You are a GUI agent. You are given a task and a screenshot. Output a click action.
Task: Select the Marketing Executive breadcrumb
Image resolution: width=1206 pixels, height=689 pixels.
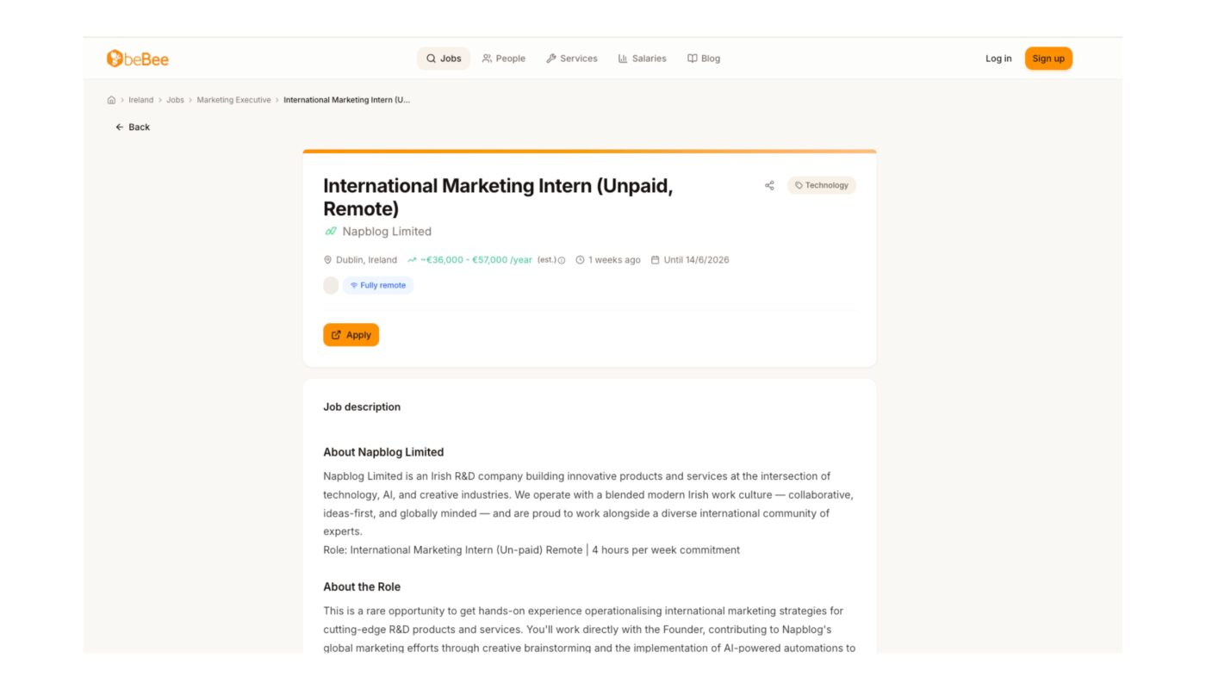click(233, 100)
